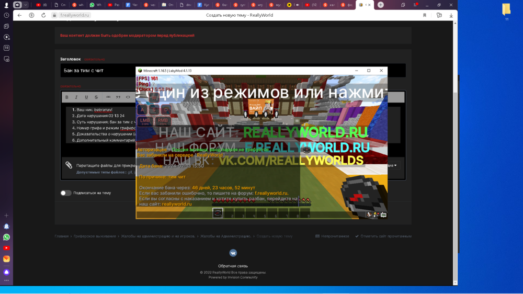Go back using browser back arrow
This screenshot has width=523, height=294.
pos(20,15)
